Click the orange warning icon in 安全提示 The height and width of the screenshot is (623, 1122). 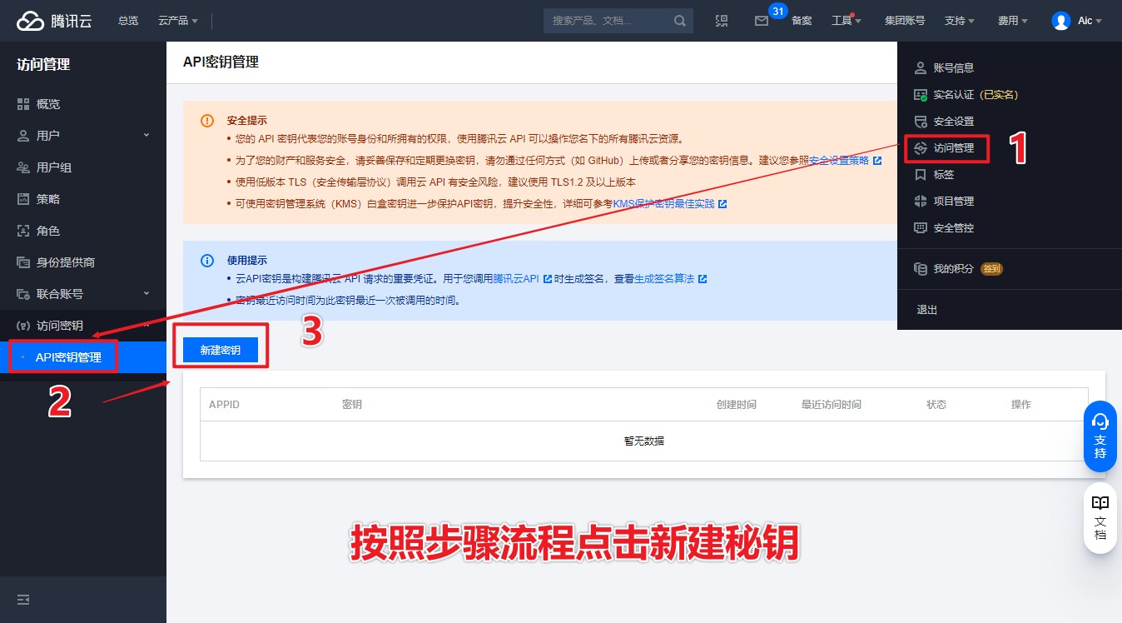coord(207,121)
